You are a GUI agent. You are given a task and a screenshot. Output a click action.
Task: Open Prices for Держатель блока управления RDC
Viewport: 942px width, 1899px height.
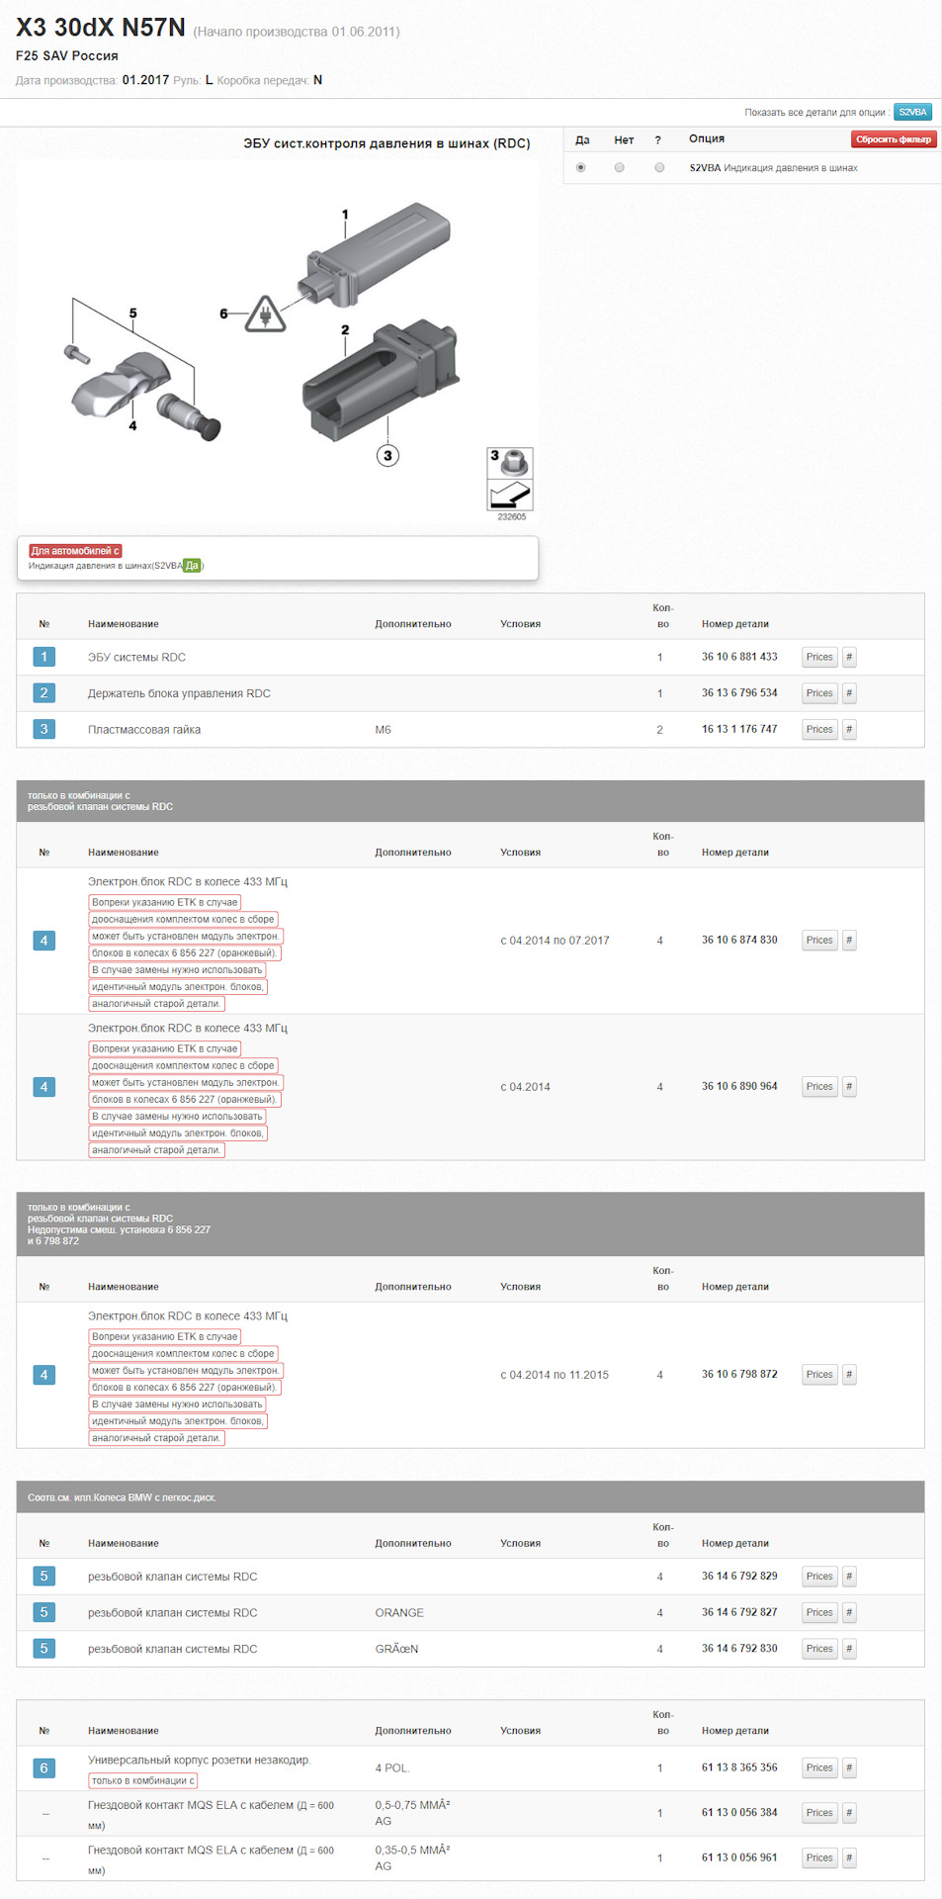(x=819, y=693)
